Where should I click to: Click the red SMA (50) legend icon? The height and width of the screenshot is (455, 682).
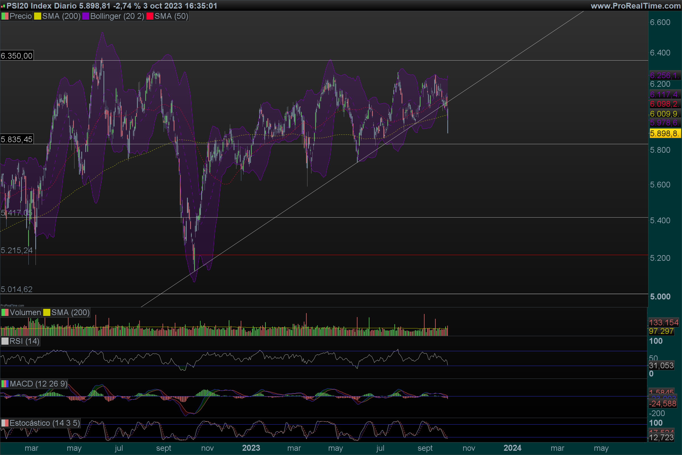click(150, 16)
